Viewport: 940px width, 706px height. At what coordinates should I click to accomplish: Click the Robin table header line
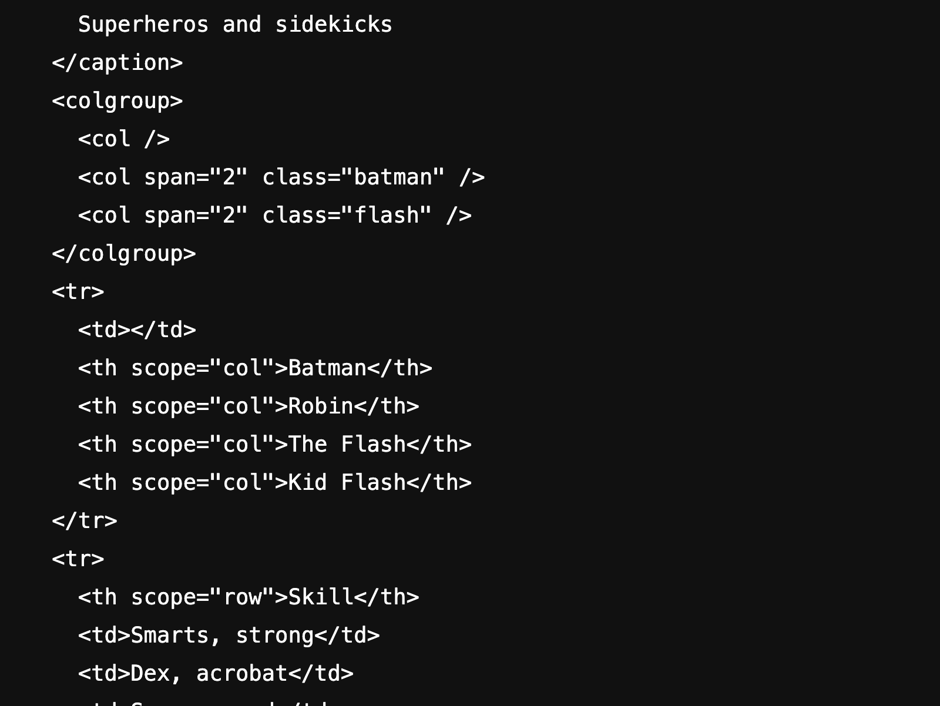tap(249, 406)
